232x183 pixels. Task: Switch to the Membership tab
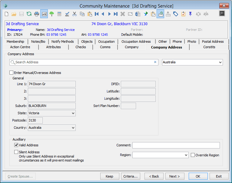[15, 42]
